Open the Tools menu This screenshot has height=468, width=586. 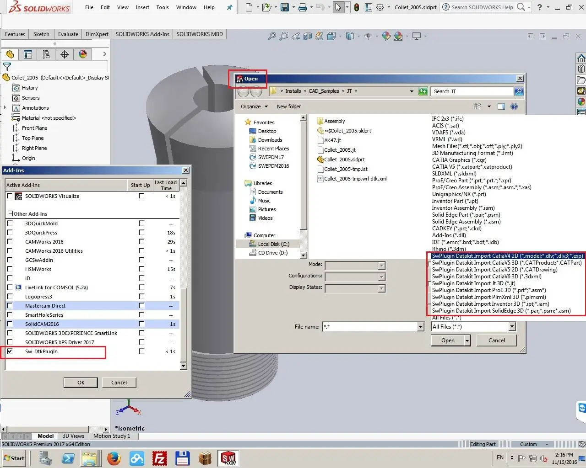[x=163, y=7]
